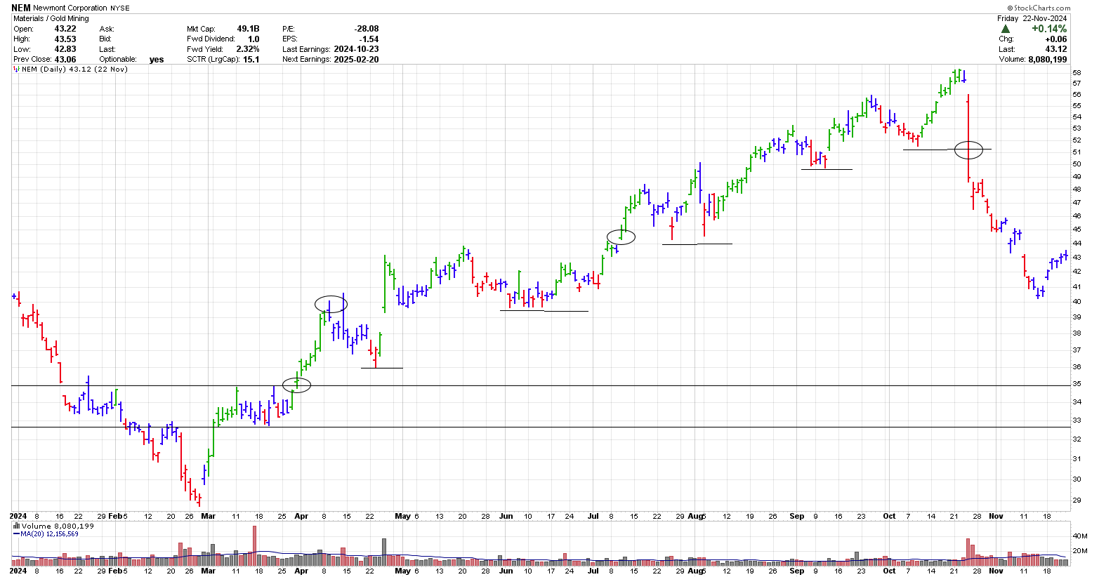The width and height of the screenshot is (1099, 577).
Task: Click the Chg value +0.06
Action: pos(1055,39)
